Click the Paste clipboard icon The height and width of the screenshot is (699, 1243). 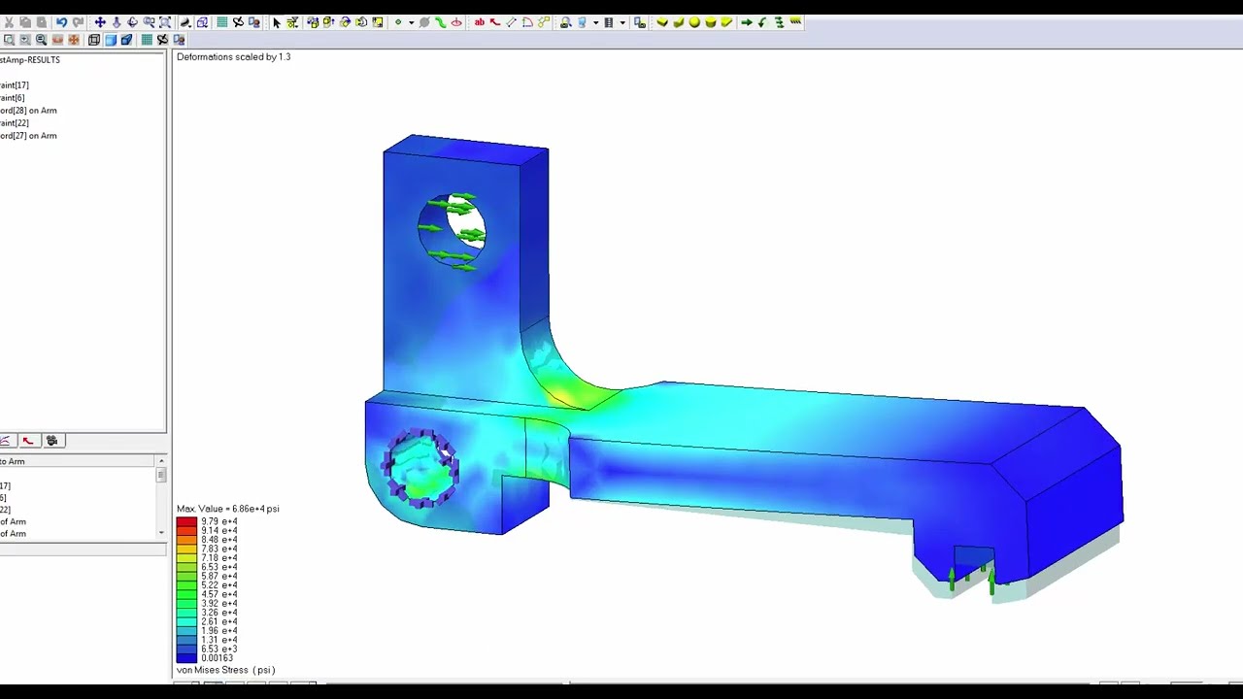click(x=42, y=22)
